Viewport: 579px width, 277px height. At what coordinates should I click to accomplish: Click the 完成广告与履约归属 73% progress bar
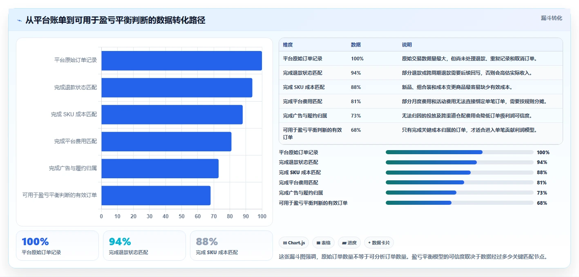(460, 193)
